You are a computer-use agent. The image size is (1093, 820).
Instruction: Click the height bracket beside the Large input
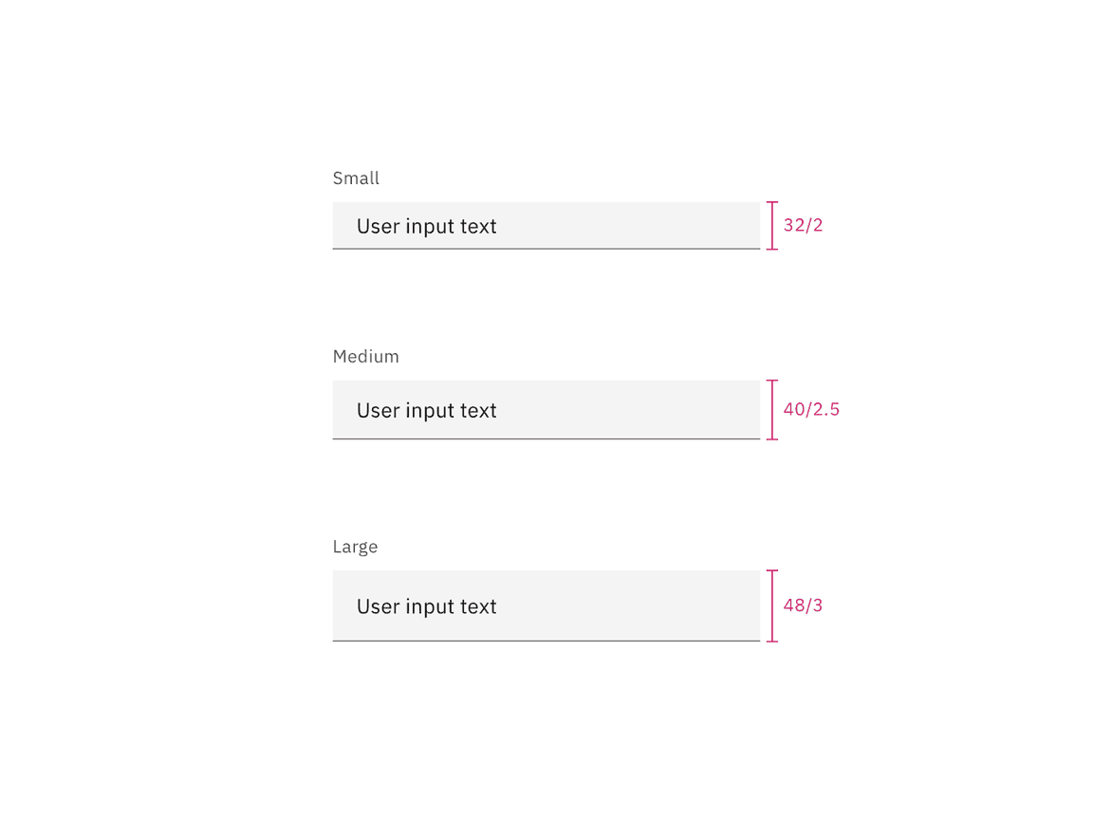772,606
